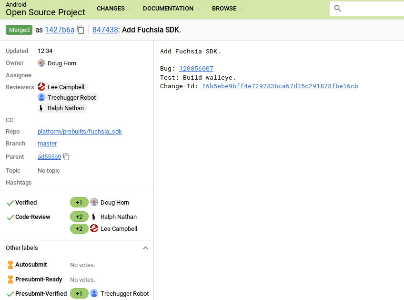Image resolution: width=404 pixels, height=300 pixels.
Task: Click Treehugger Robot avatar in Presubmit-Verified row
Action: (x=94, y=293)
